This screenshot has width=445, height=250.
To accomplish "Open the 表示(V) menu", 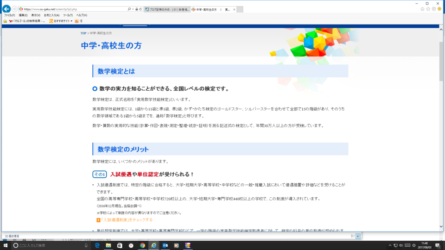I will click(x=36, y=15).
